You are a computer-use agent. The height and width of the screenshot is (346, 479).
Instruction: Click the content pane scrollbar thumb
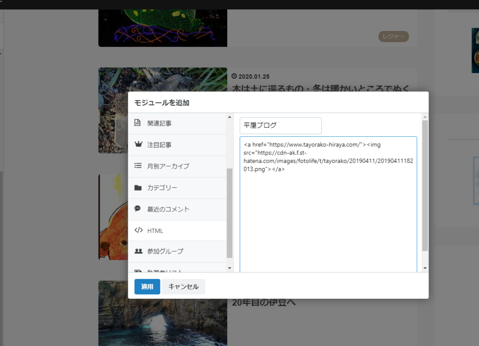(x=425, y=185)
